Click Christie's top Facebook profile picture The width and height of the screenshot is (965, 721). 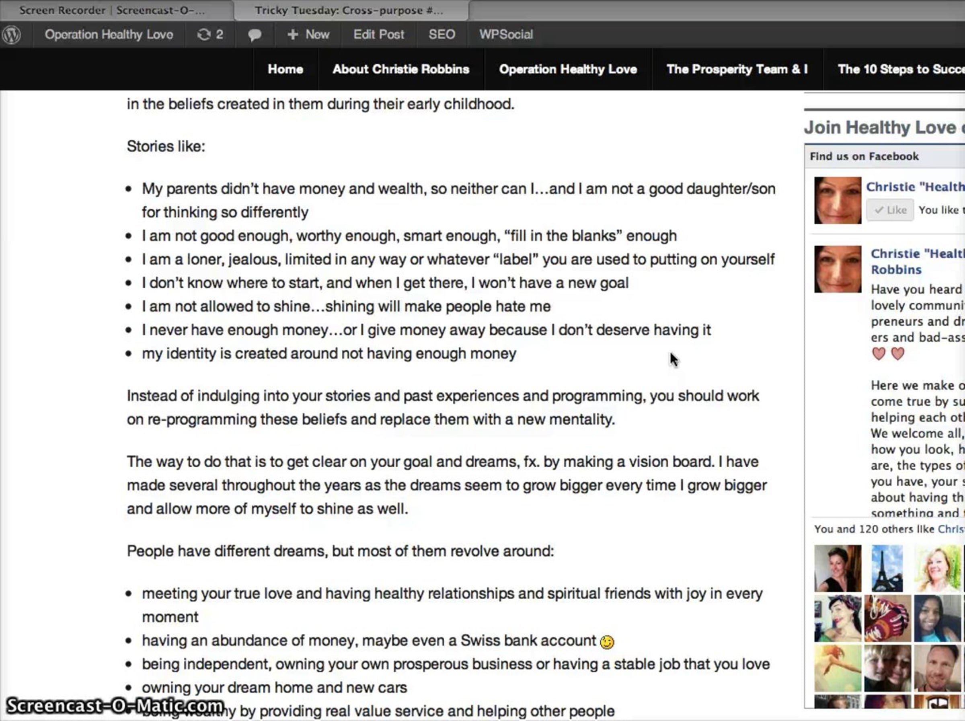tap(837, 200)
